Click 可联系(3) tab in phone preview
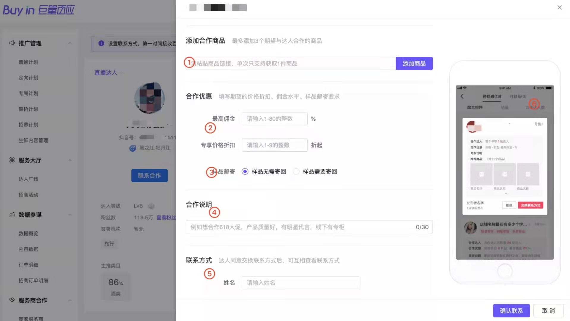The width and height of the screenshot is (570, 321). coord(518,96)
